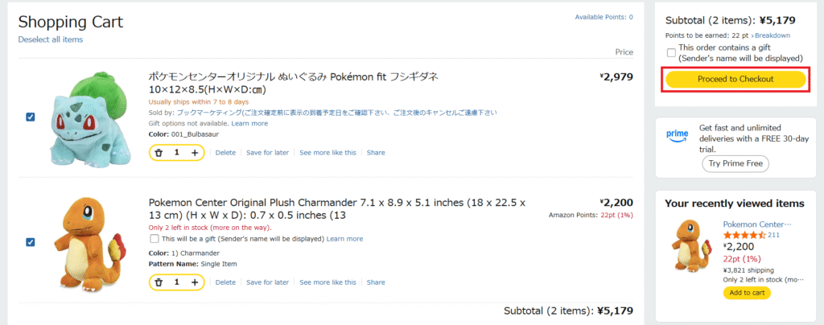Click Proceed to Checkout button
This screenshot has height=325, width=824.
pos(735,79)
